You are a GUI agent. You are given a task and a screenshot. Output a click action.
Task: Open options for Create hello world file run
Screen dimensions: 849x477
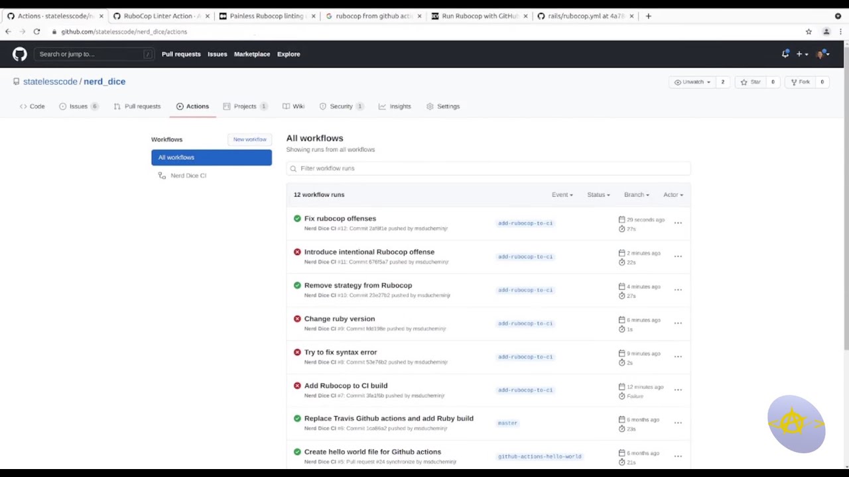[x=678, y=456]
